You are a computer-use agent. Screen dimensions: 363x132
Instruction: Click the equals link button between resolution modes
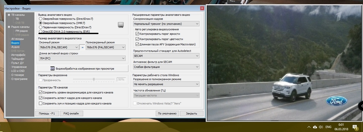click(x=82, y=47)
